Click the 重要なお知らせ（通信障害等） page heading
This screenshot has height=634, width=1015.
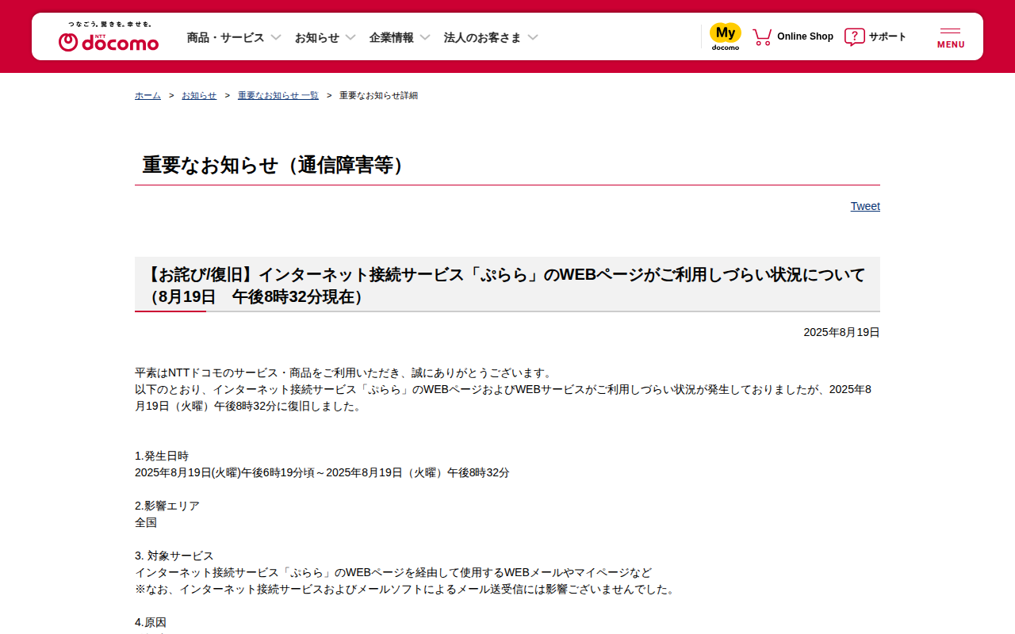[x=277, y=165]
